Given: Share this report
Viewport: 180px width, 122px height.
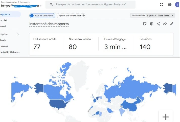Looking at the screenshot, I should (158, 24).
